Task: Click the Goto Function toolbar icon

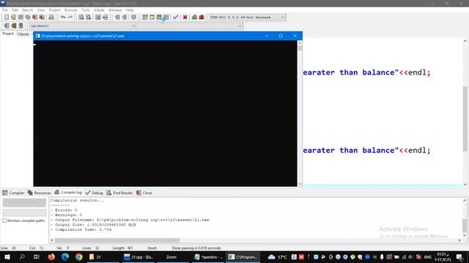Action: [97, 18]
